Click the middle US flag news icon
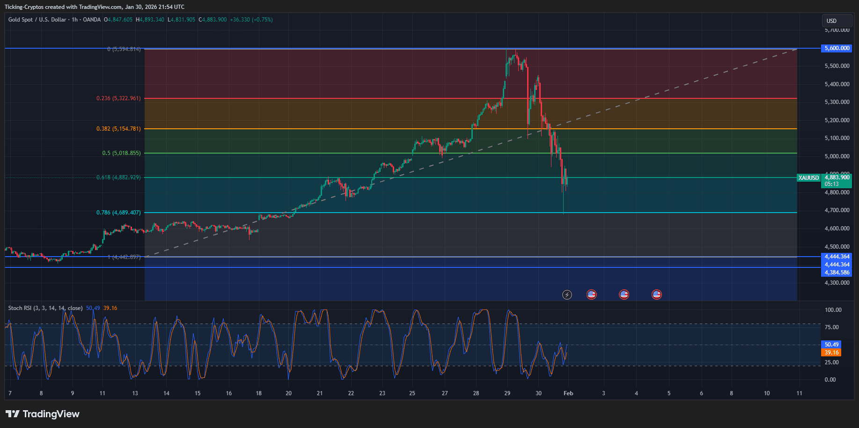Viewport: 859px width, 428px height. tap(624, 295)
